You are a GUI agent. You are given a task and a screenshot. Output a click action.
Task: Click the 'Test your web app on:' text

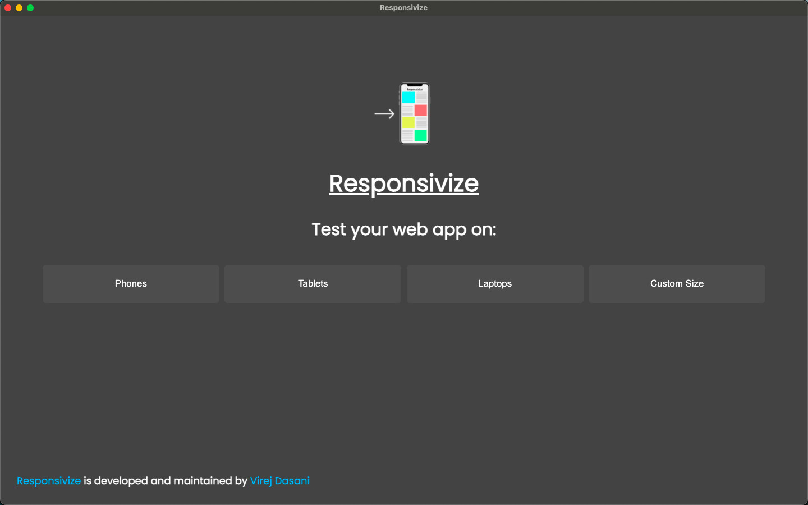(404, 229)
